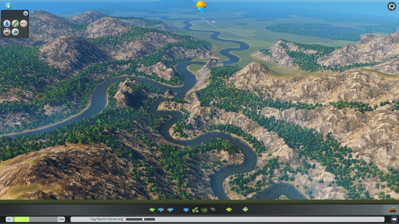
Task: Open the water info view
Action: tap(7, 23)
